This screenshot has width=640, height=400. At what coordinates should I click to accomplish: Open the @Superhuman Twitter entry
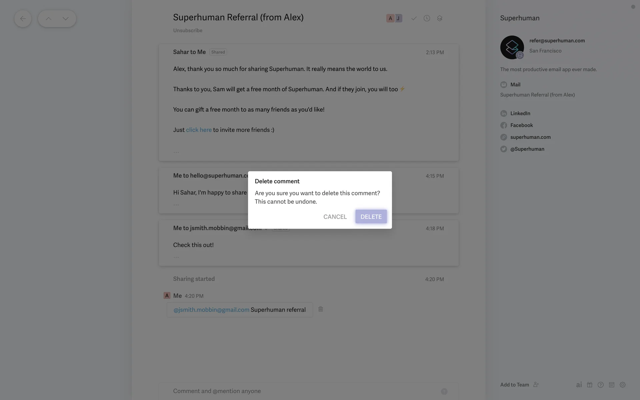pyautogui.click(x=527, y=149)
